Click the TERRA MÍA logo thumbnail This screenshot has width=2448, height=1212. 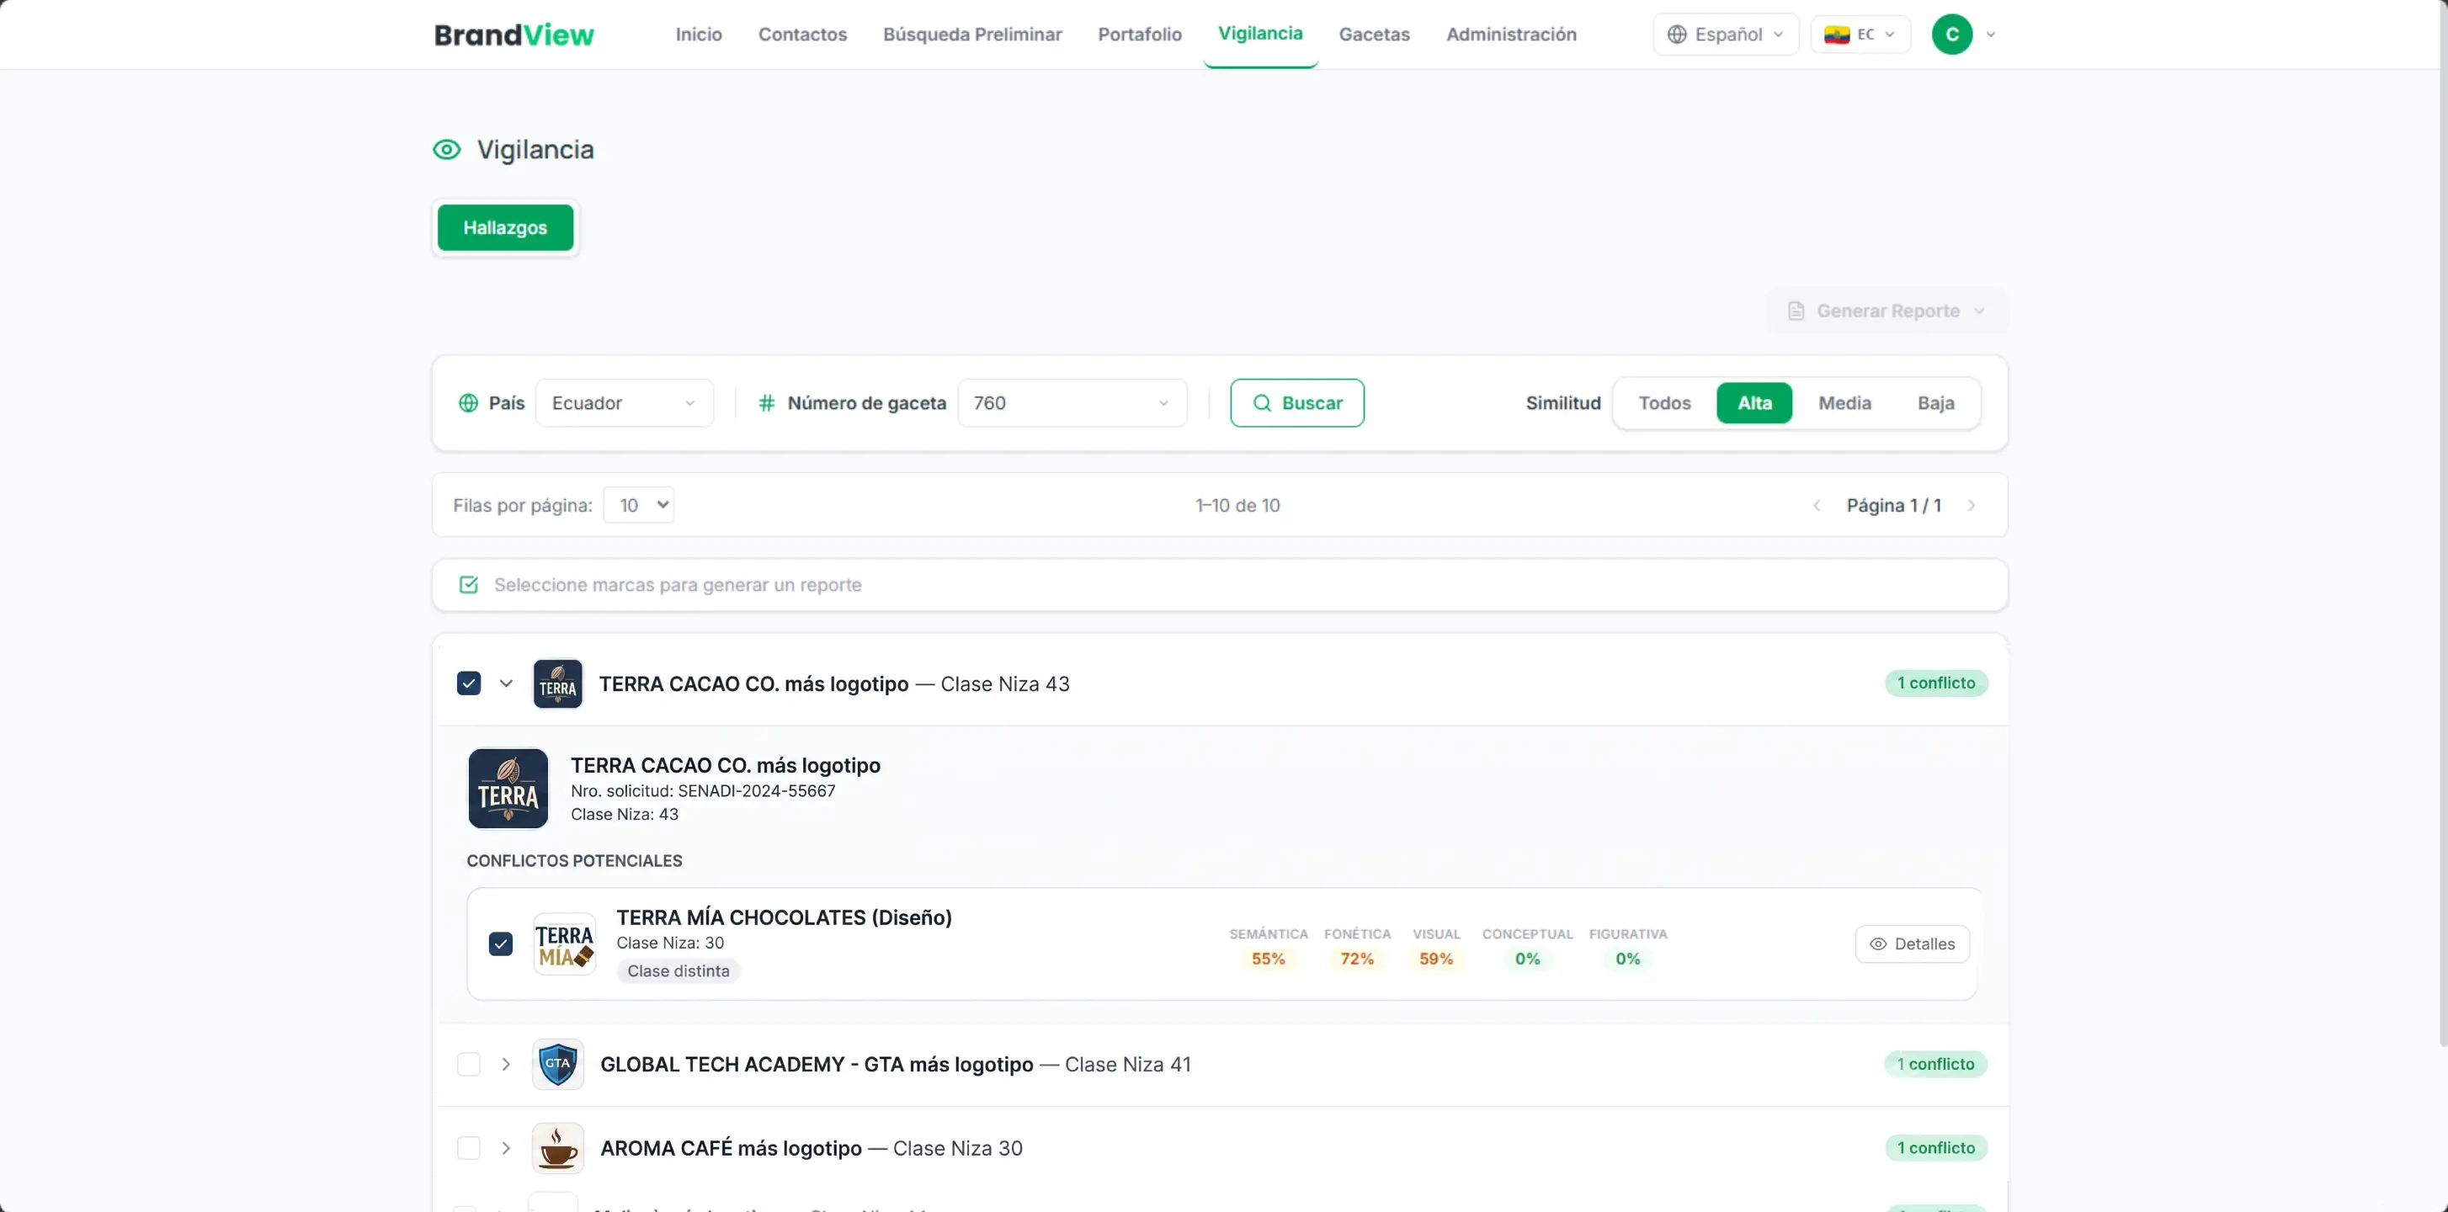coord(565,944)
